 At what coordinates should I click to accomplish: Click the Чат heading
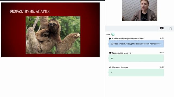coord(108,34)
